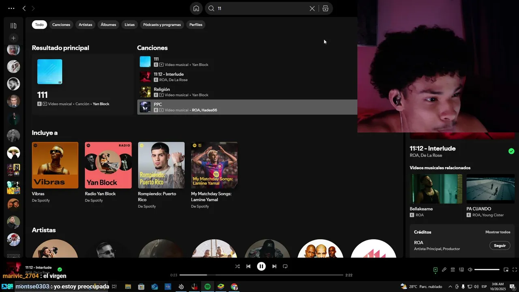Image resolution: width=519 pixels, height=292 pixels.
Task: Open the library playlist with yellow hat cover
Action: [x=13, y=153]
